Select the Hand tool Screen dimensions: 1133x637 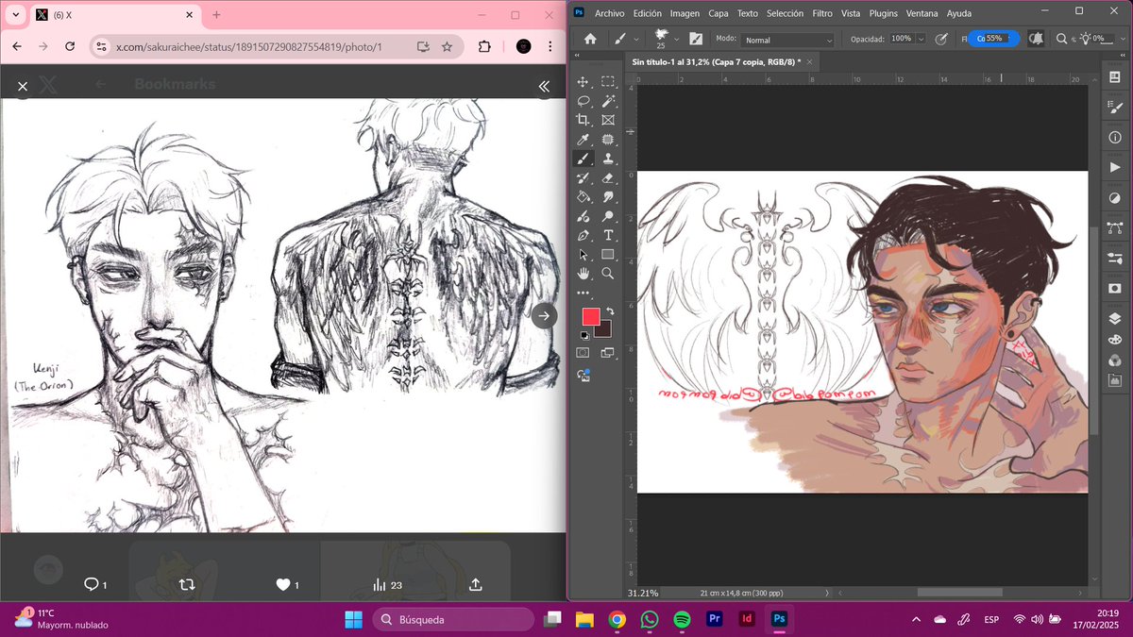click(x=583, y=273)
